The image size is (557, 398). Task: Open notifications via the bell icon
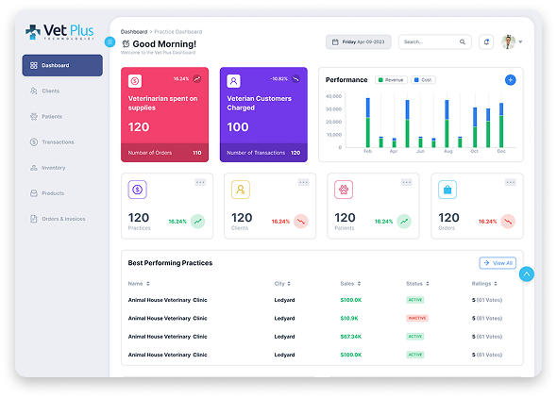tap(486, 41)
